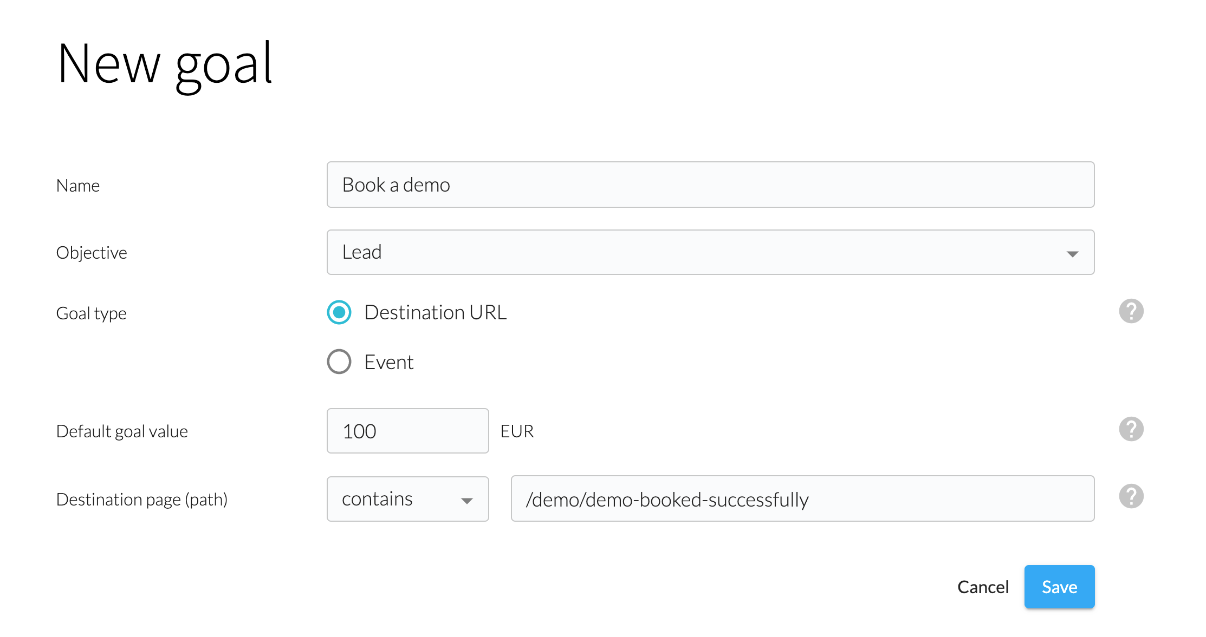Click the New goal heading
1206x637 pixels.
[165, 65]
